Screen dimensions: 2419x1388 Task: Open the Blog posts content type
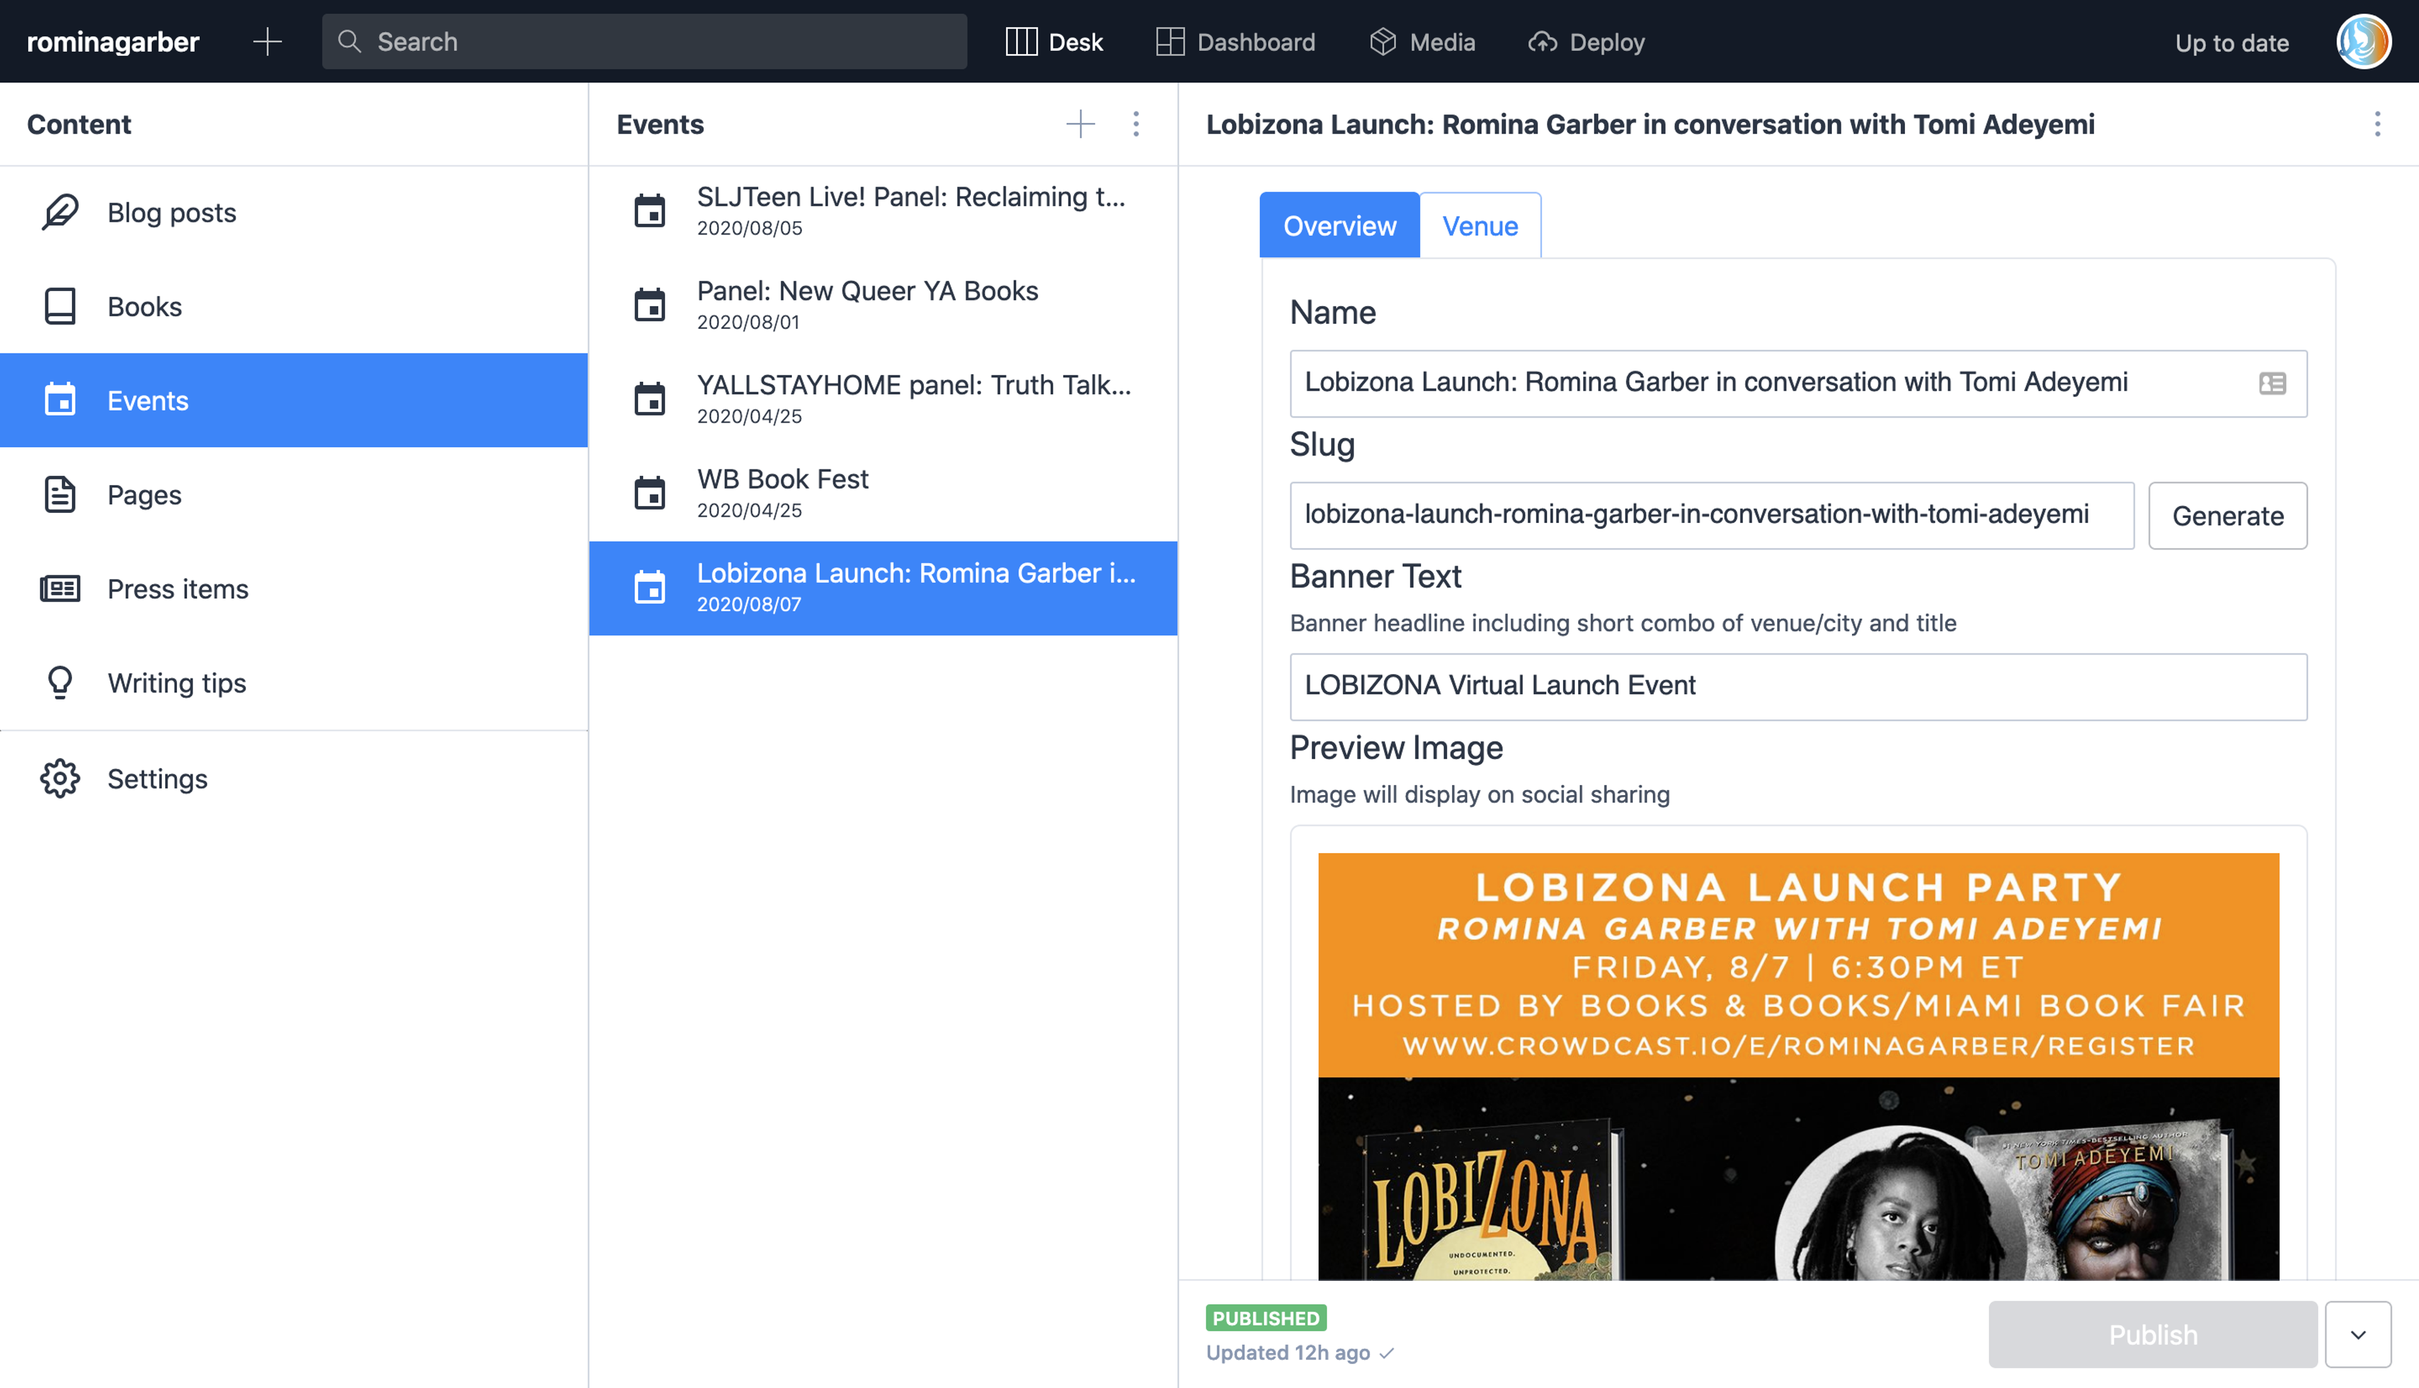click(x=171, y=212)
